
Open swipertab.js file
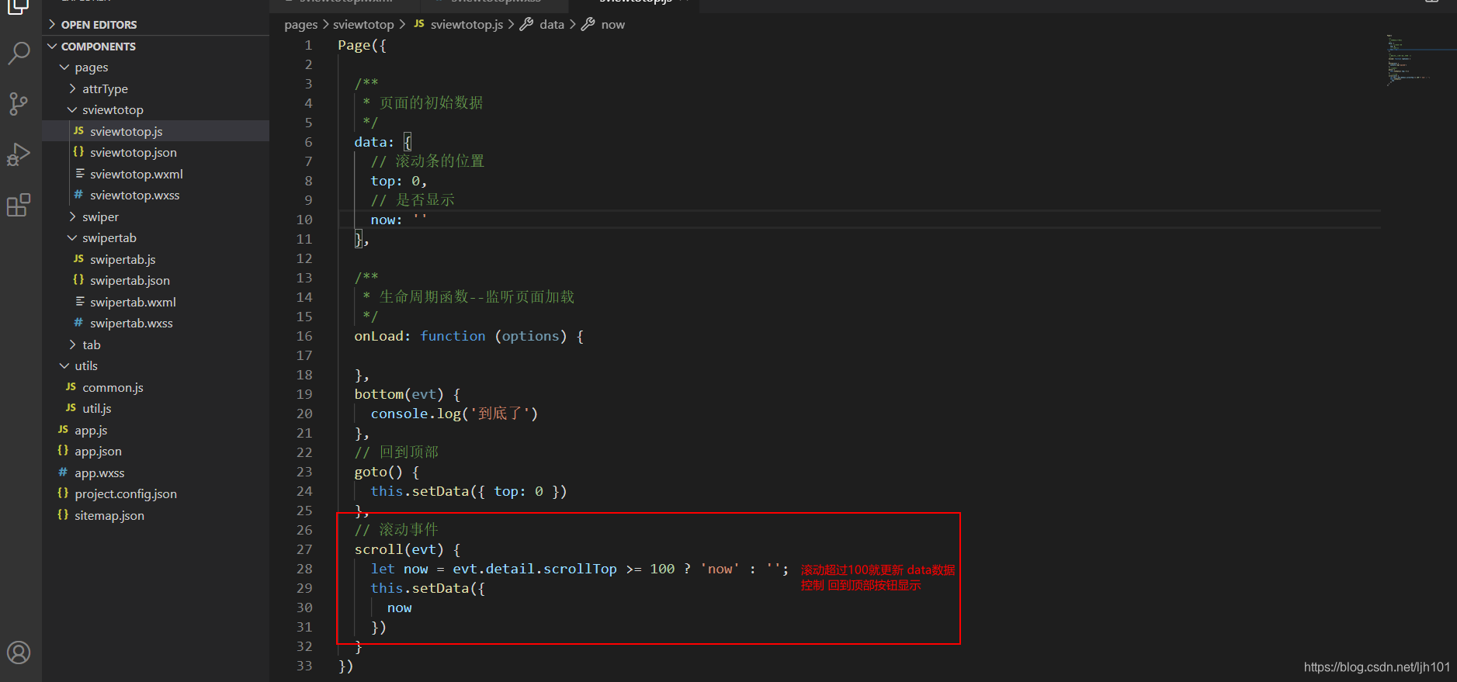pyautogui.click(x=123, y=260)
